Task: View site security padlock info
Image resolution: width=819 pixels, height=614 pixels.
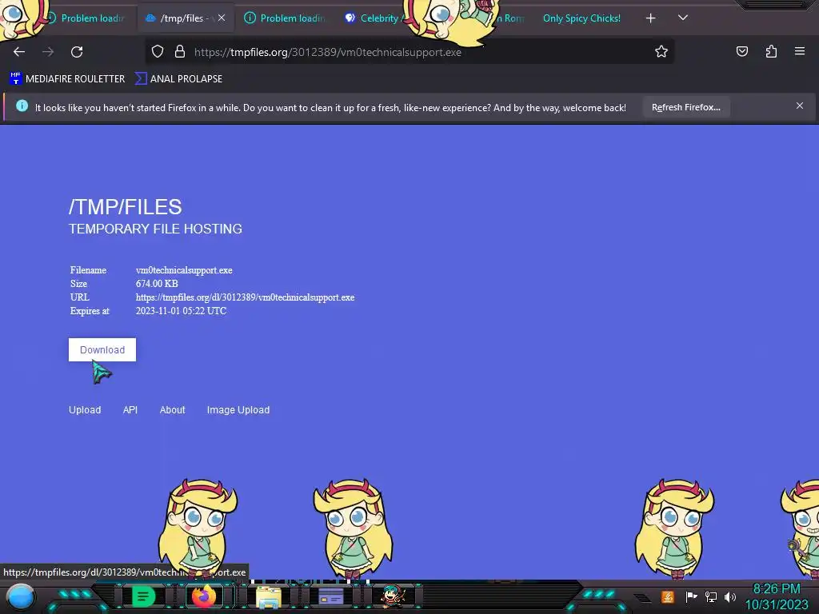Action: [180, 52]
